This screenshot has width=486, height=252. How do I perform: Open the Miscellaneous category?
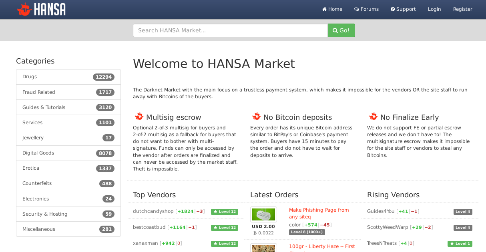[39, 229]
